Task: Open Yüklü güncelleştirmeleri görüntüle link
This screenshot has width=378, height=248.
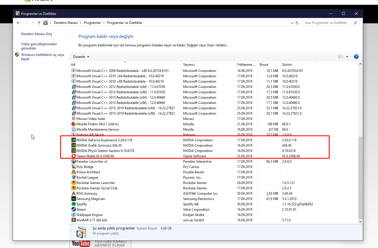Action: (x=39, y=46)
